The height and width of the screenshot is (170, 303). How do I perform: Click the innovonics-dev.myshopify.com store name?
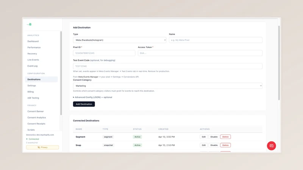[40, 135]
